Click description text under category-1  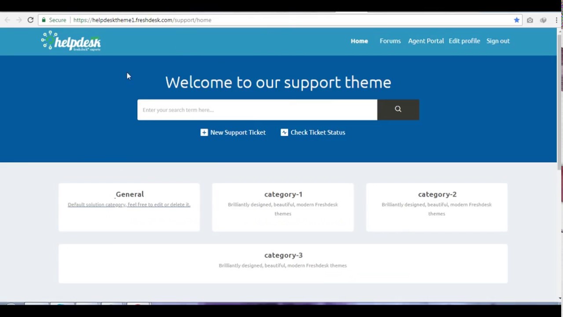[x=283, y=209]
